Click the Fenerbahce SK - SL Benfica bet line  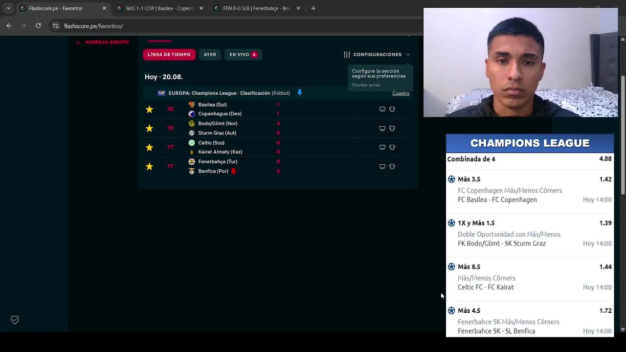point(496,331)
